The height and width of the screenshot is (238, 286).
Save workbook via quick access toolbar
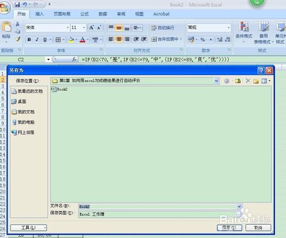point(17,5)
